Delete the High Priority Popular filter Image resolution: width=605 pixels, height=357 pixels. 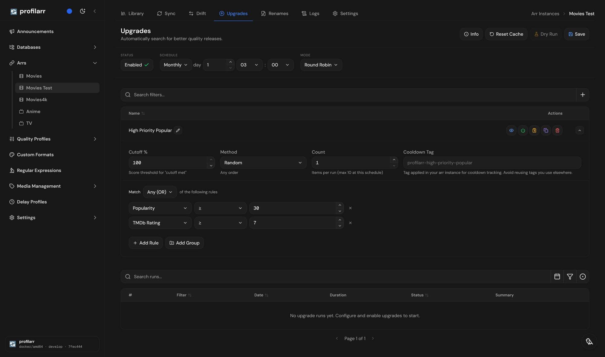coord(557,131)
